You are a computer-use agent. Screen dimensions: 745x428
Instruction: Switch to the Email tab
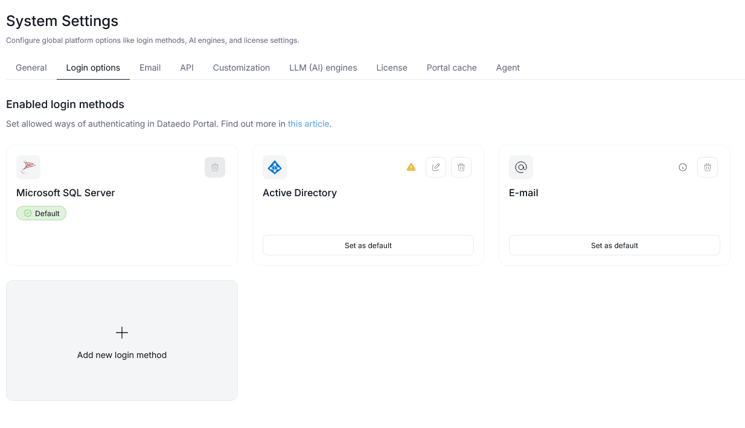pyautogui.click(x=150, y=68)
